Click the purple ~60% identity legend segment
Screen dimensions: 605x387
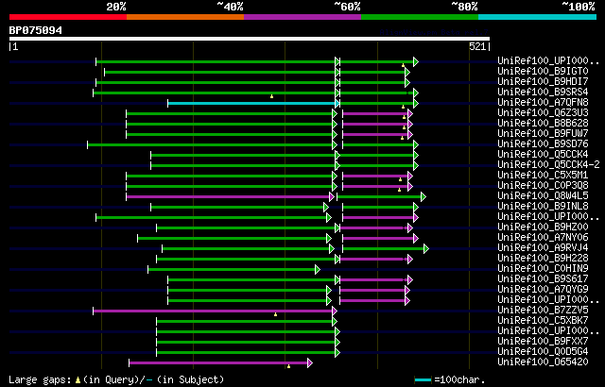(302, 17)
